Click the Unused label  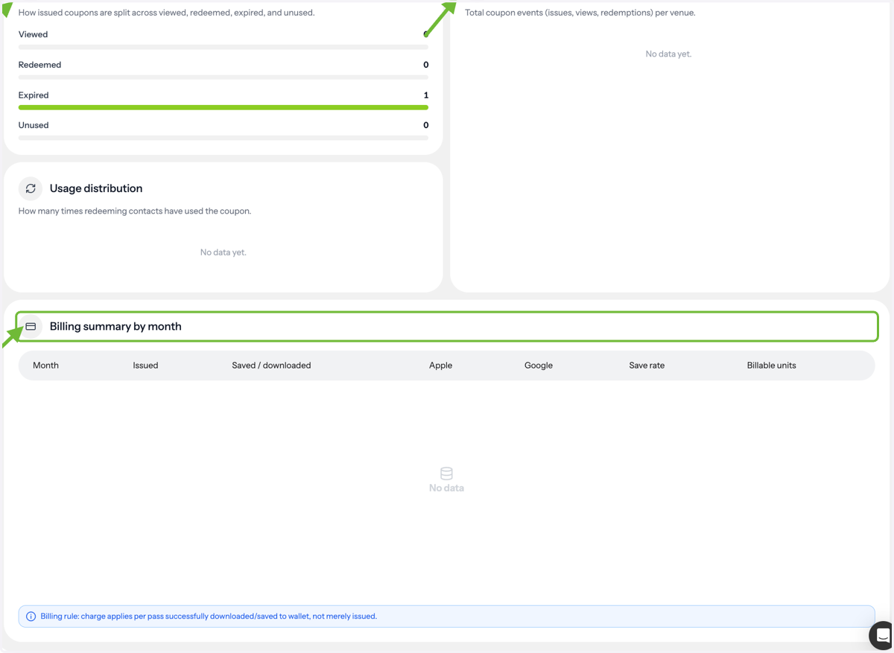click(34, 125)
